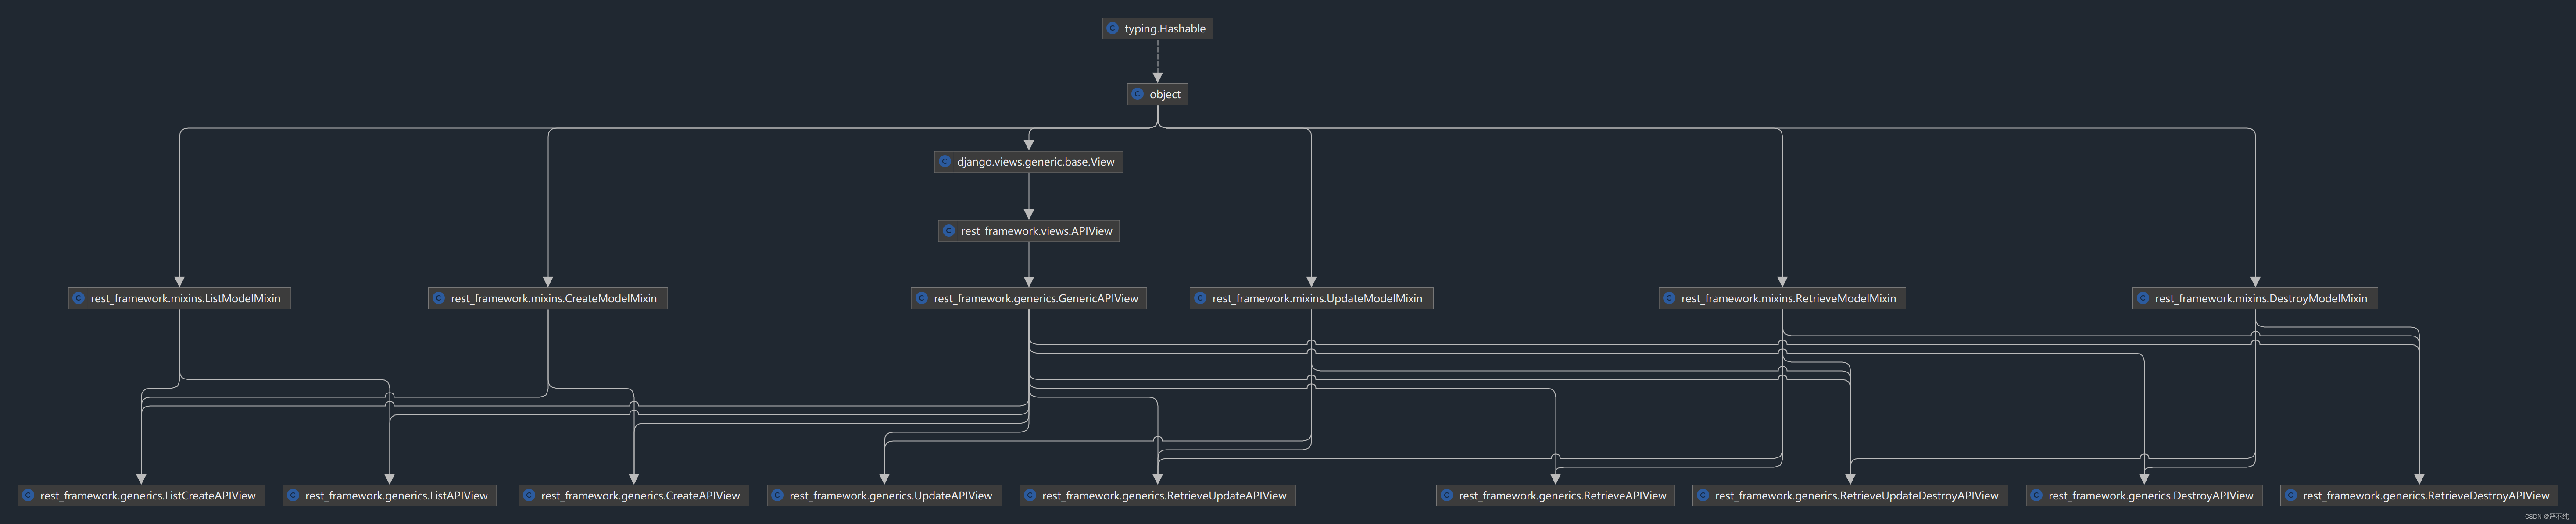Click the class icon of django.views.generic.base.View
The image size is (2576, 524).
pyautogui.click(x=945, y=162)
